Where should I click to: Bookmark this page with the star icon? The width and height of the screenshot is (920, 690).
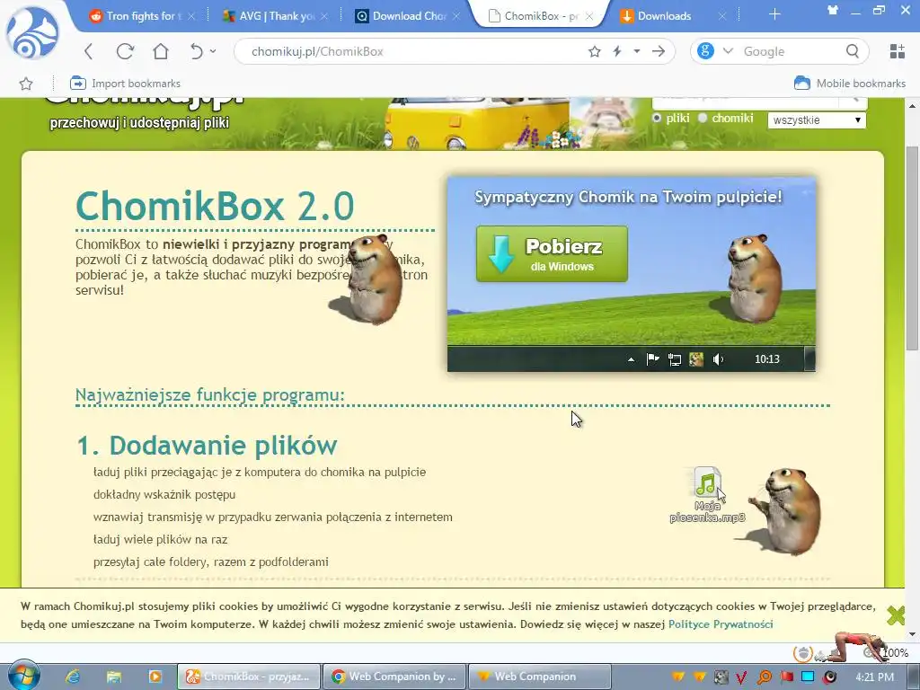click(x=595, y=51)
